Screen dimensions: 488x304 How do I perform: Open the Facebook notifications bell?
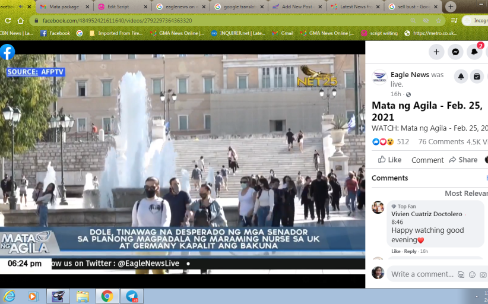click(474, 52)
